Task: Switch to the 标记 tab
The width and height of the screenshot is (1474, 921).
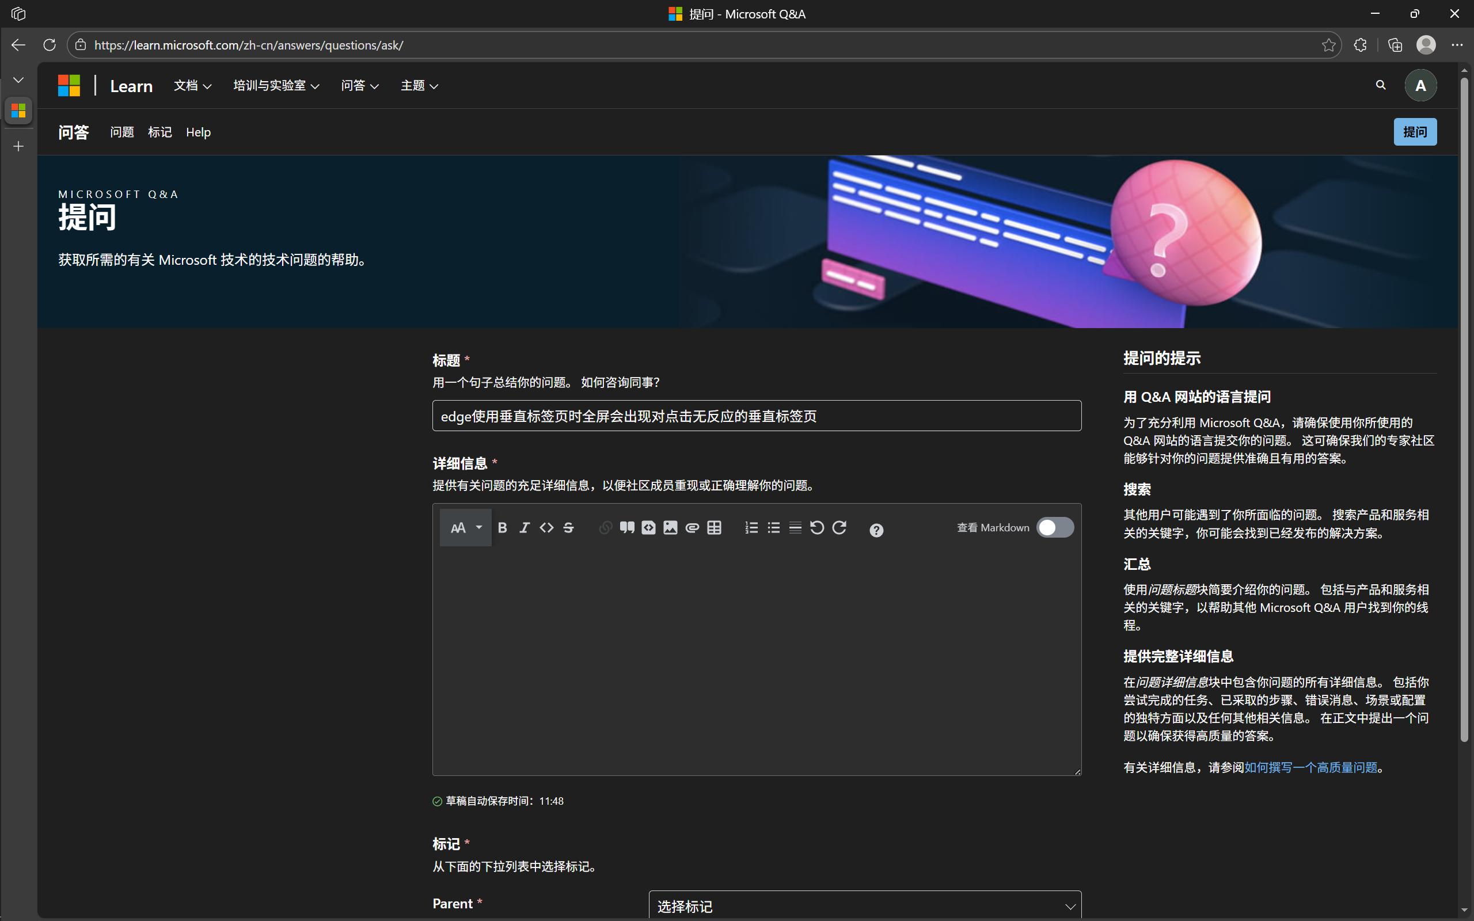Action: pos(159,132)
